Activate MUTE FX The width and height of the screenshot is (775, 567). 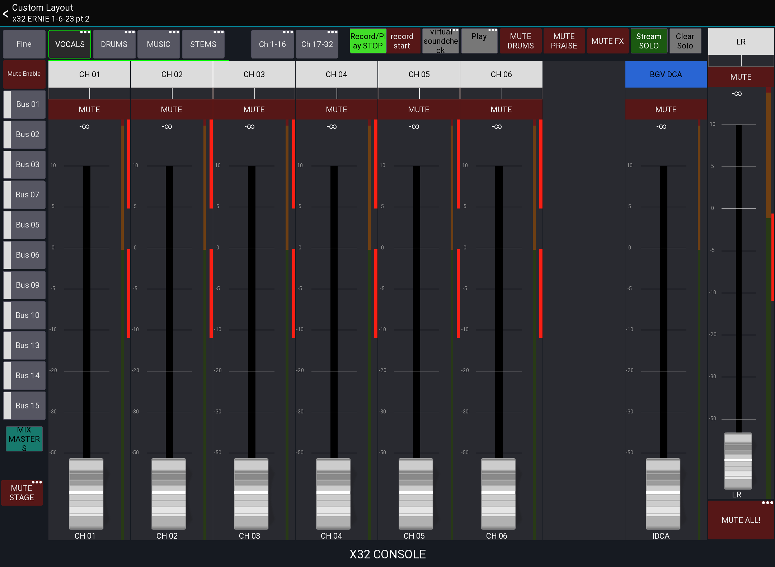click(607, 41)
